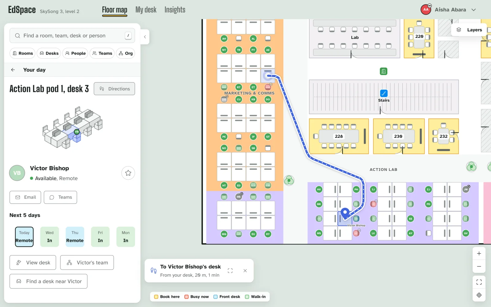Close the directions to Victor's desk card
This screenshot has width=491, height=307.
coord(245,271)
